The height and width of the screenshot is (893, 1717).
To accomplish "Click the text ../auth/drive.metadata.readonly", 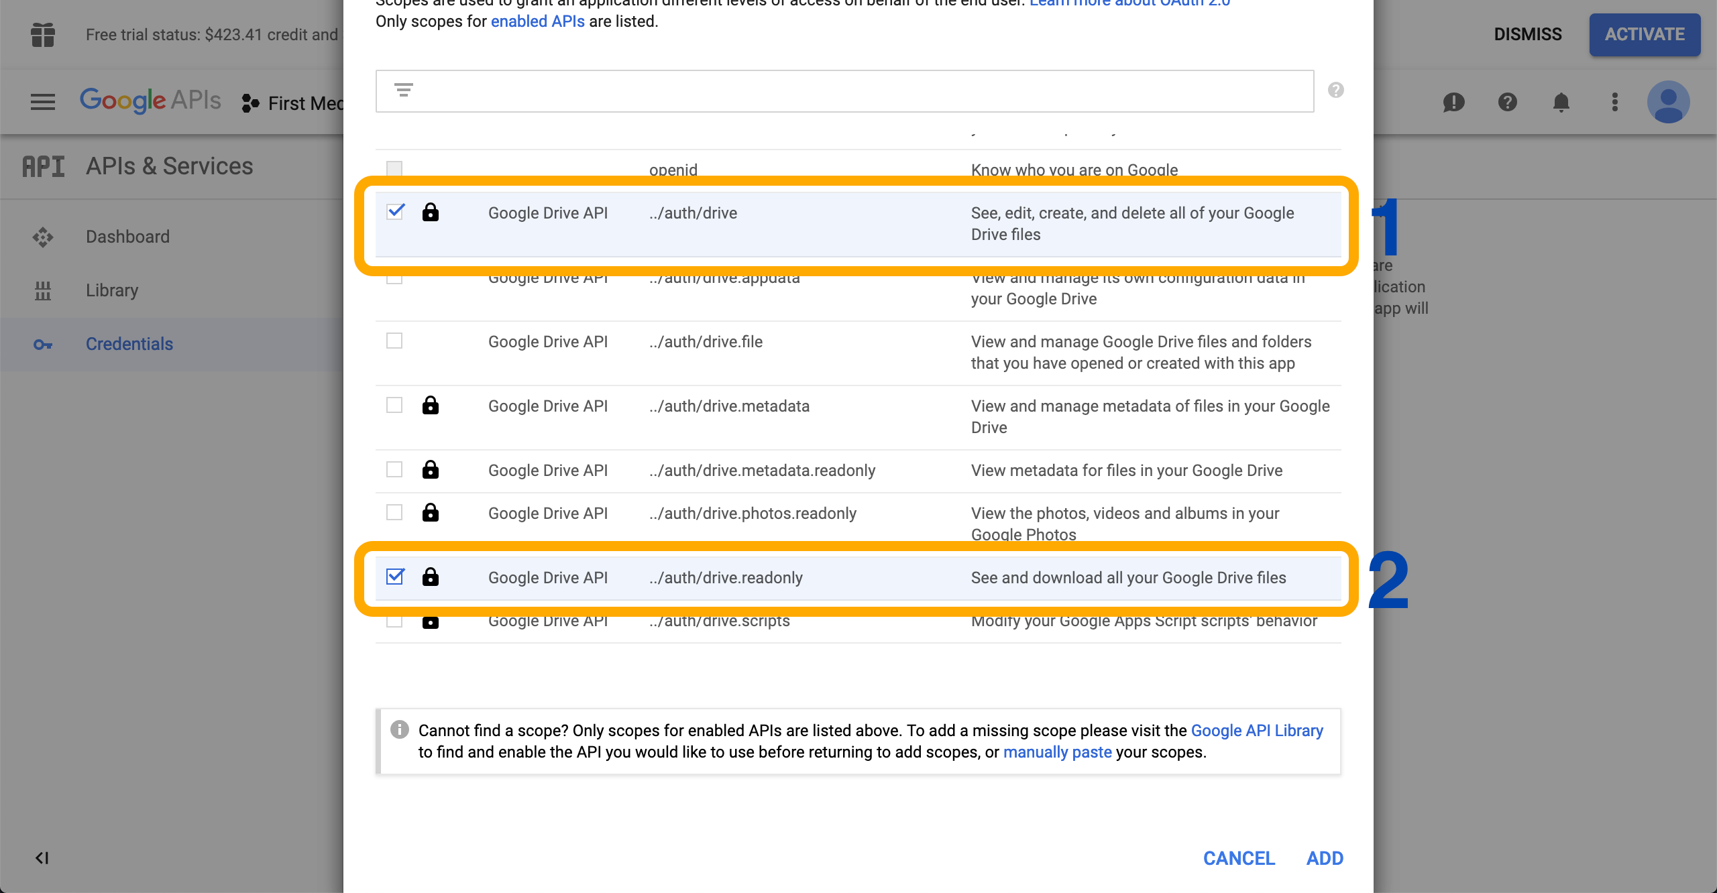I will [762, 470].
